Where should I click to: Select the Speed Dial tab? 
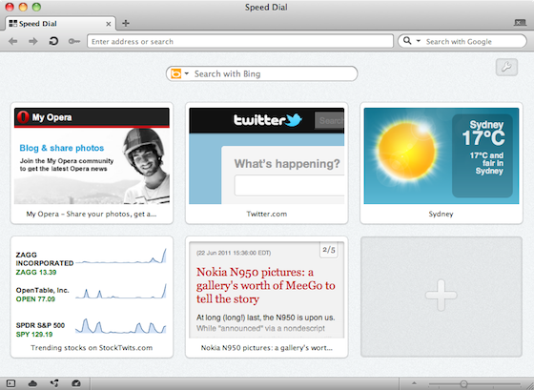[61, 24]
